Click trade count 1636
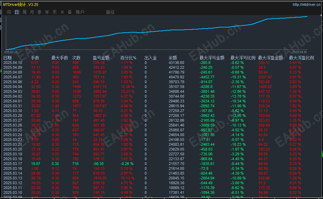Image resolution: width=323 pixels, height=199 pixels. tap(77, 91)
